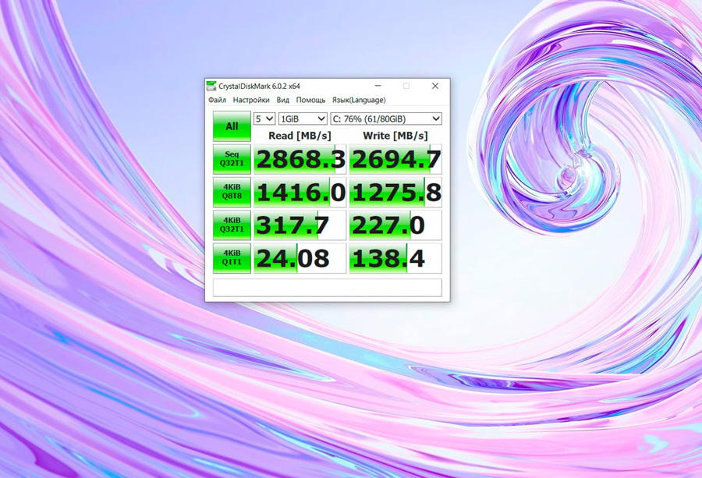
Task: Run all benchmarks with the All button
Action: click(232, 126)
